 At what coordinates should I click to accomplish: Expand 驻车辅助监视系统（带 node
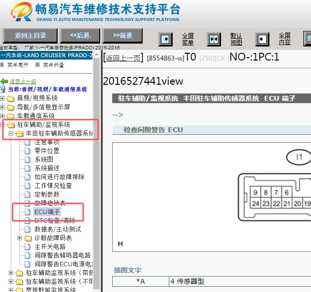pos(11,273)
